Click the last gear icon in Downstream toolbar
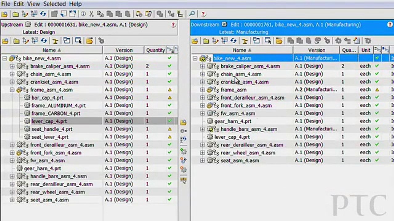The width and height of the screenshot is (394, 221). (367, 41)
